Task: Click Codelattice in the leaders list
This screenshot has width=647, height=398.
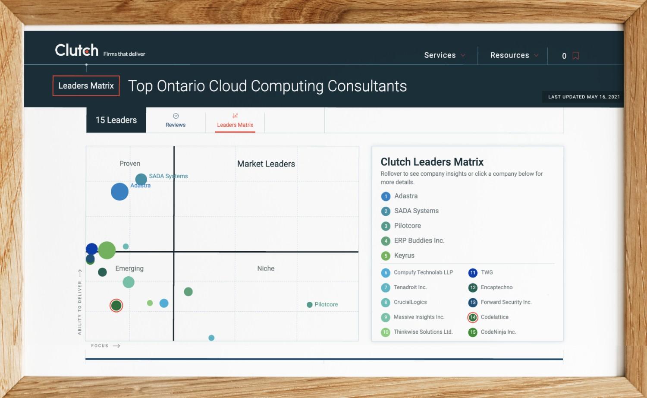Action: [x=495, y=317]
